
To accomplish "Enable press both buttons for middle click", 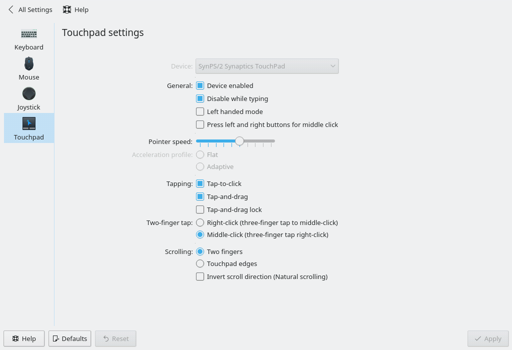I will pyautogui.click(x=200, y=124).
